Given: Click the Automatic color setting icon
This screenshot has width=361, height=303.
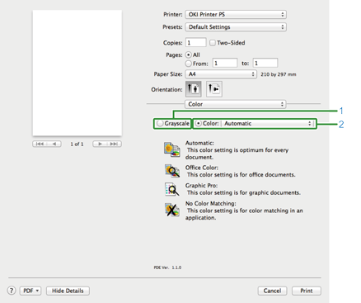Looking at the screenshot, I should (x=172, y=149).
